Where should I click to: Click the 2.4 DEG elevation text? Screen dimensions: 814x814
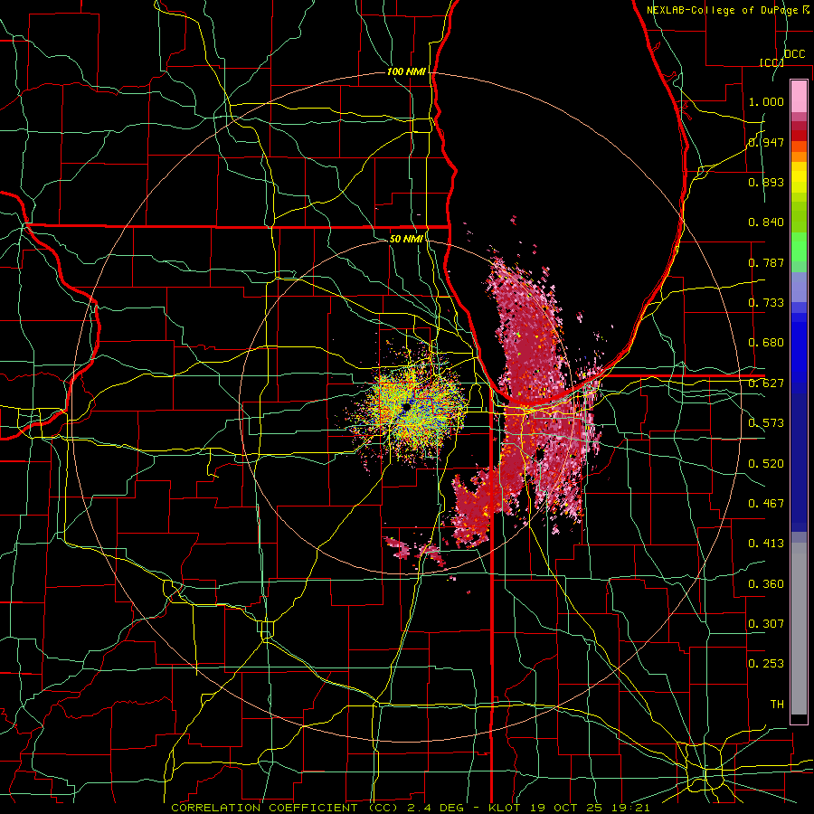[x=437, y=808]
